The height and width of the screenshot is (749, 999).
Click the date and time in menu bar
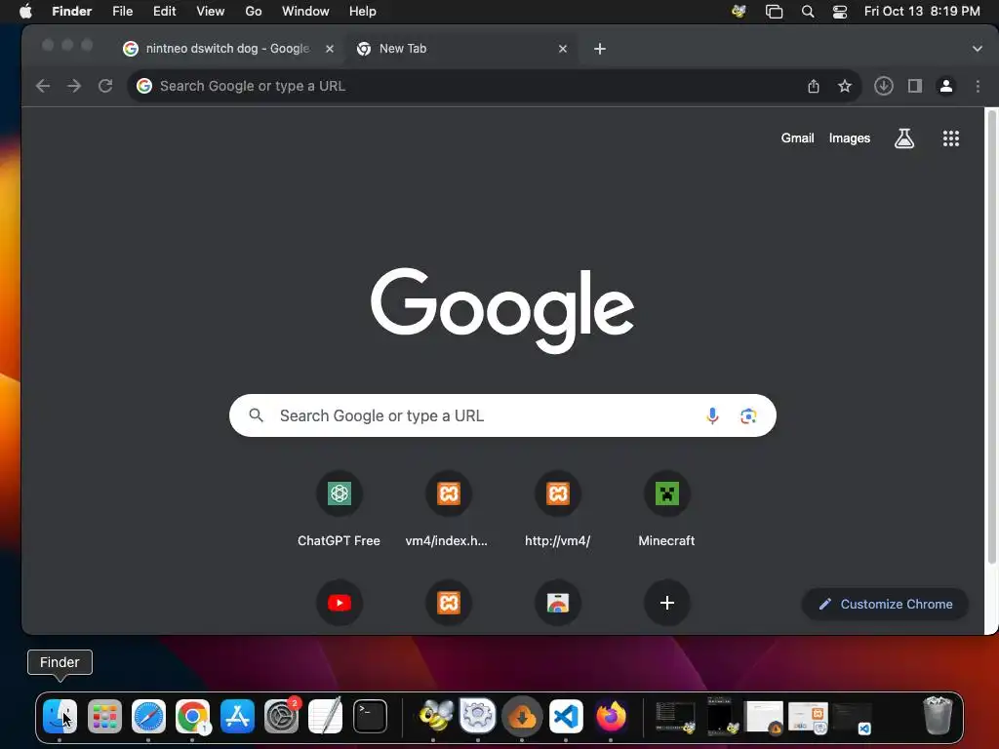coord(922,12)
